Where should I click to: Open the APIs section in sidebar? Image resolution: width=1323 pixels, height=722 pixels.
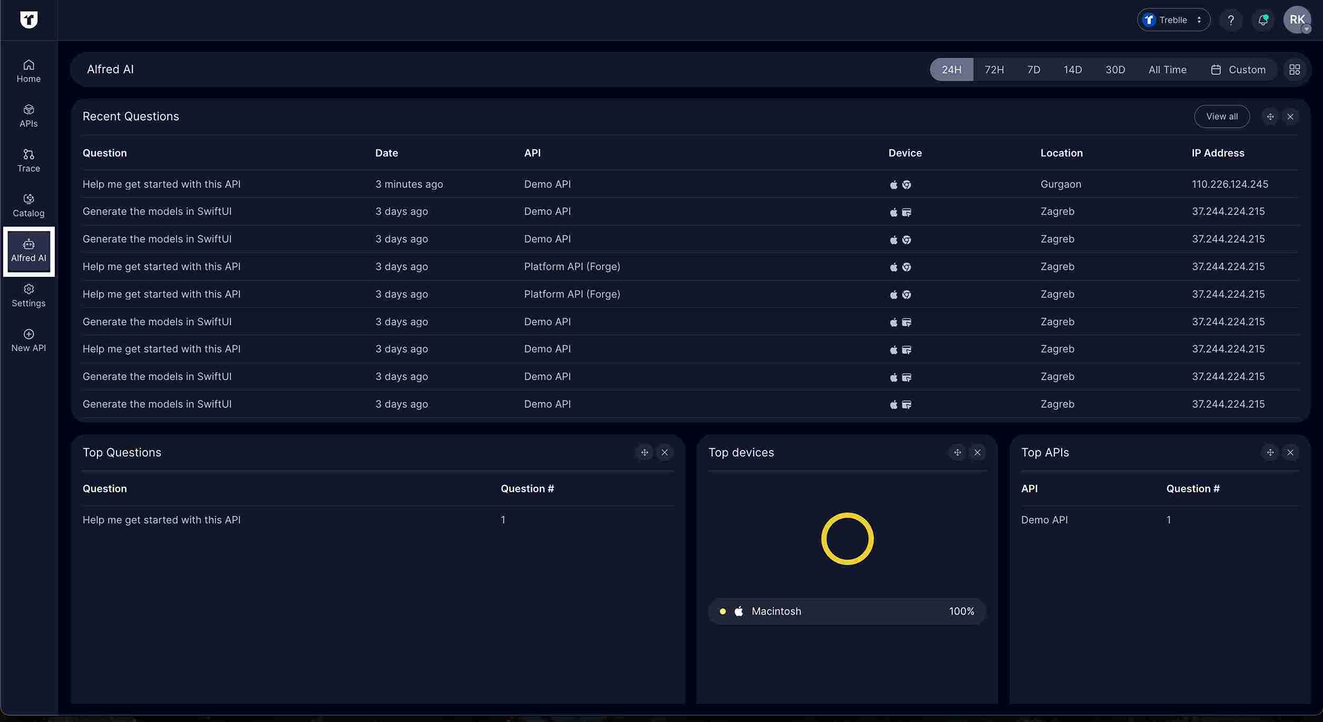[28, 115]
